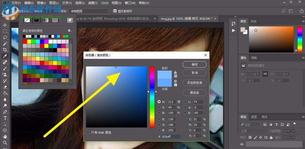Select the Brush tool
Image resolution: width=305 pixels, height=149 pixels.
[5, 68]
